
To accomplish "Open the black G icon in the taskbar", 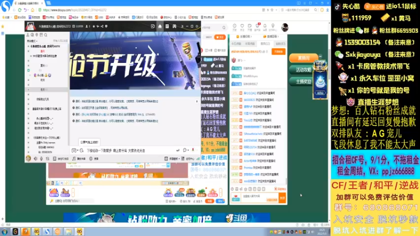I will [x=15, y=231].
